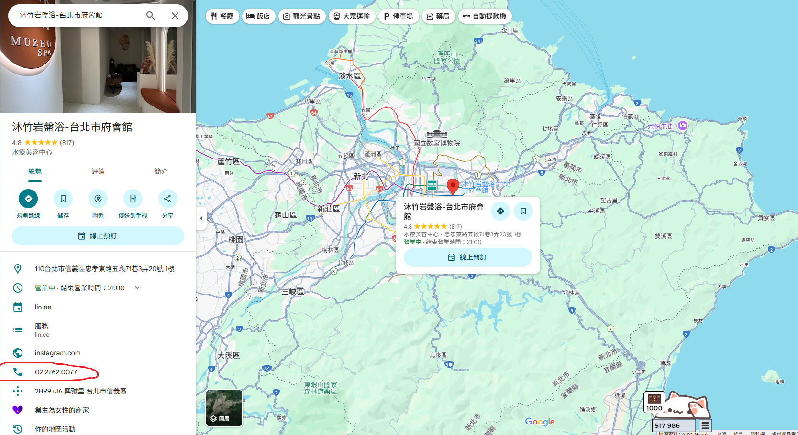Click the 517 986 counter box
The height and width of the screenshot is (435, 798).
674,425
